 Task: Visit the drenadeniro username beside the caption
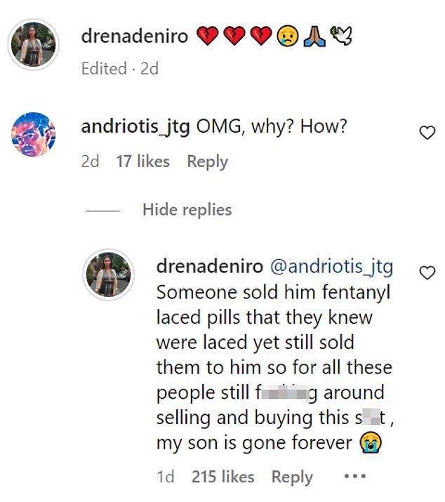pyautogui.click(x=135, y=36)
